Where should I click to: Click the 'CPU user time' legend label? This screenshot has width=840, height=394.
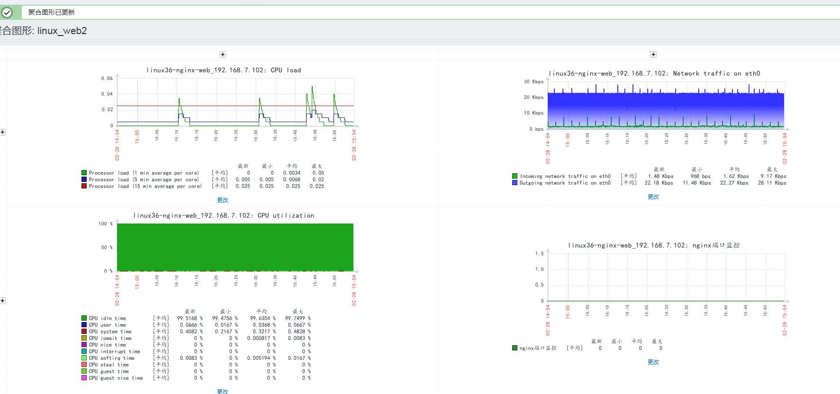[108, 325]
